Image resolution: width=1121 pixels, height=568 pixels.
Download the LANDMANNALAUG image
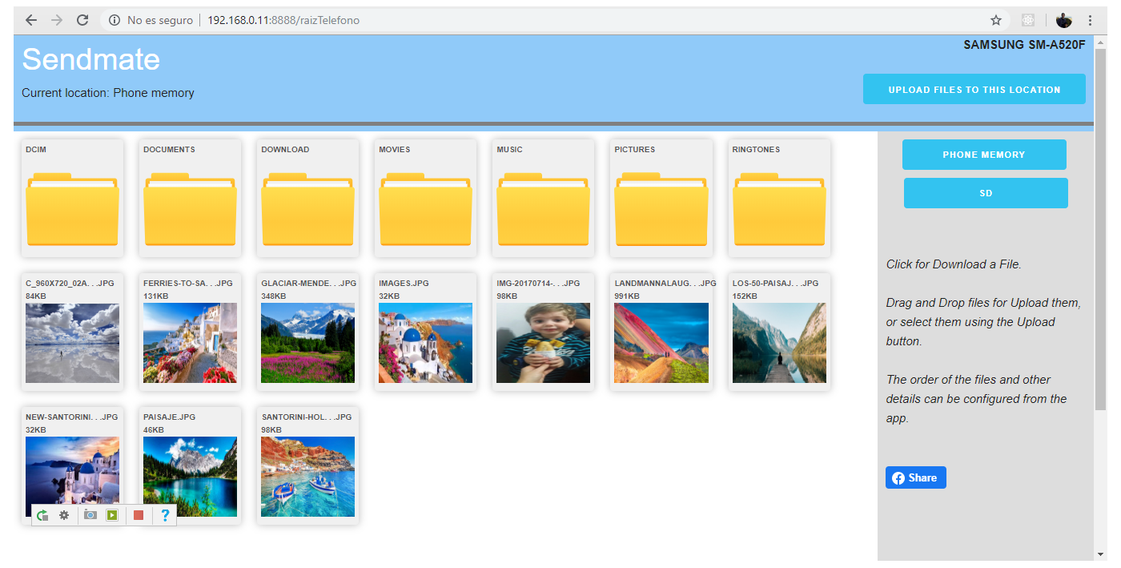pos(661,343)
